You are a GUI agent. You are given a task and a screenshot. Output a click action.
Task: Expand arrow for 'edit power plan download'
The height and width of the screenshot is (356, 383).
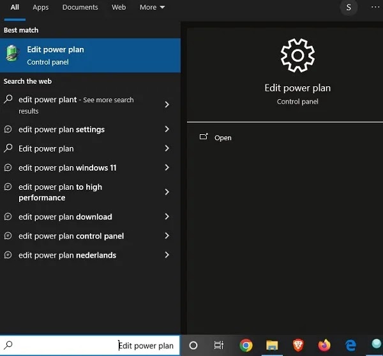pos(167,216)
